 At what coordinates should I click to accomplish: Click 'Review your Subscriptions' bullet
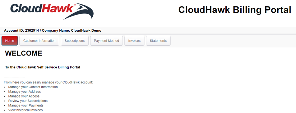click(28, 101)
